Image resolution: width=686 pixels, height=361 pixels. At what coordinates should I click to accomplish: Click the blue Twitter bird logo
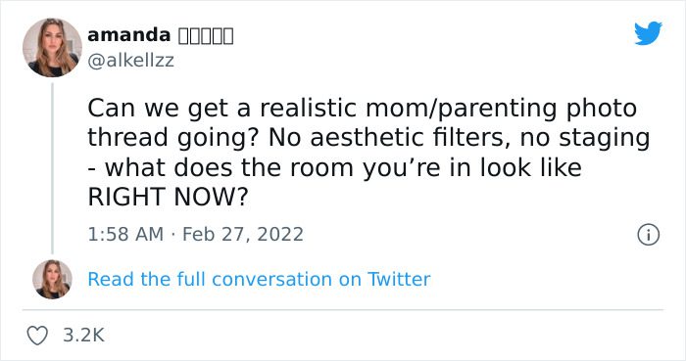648,32
